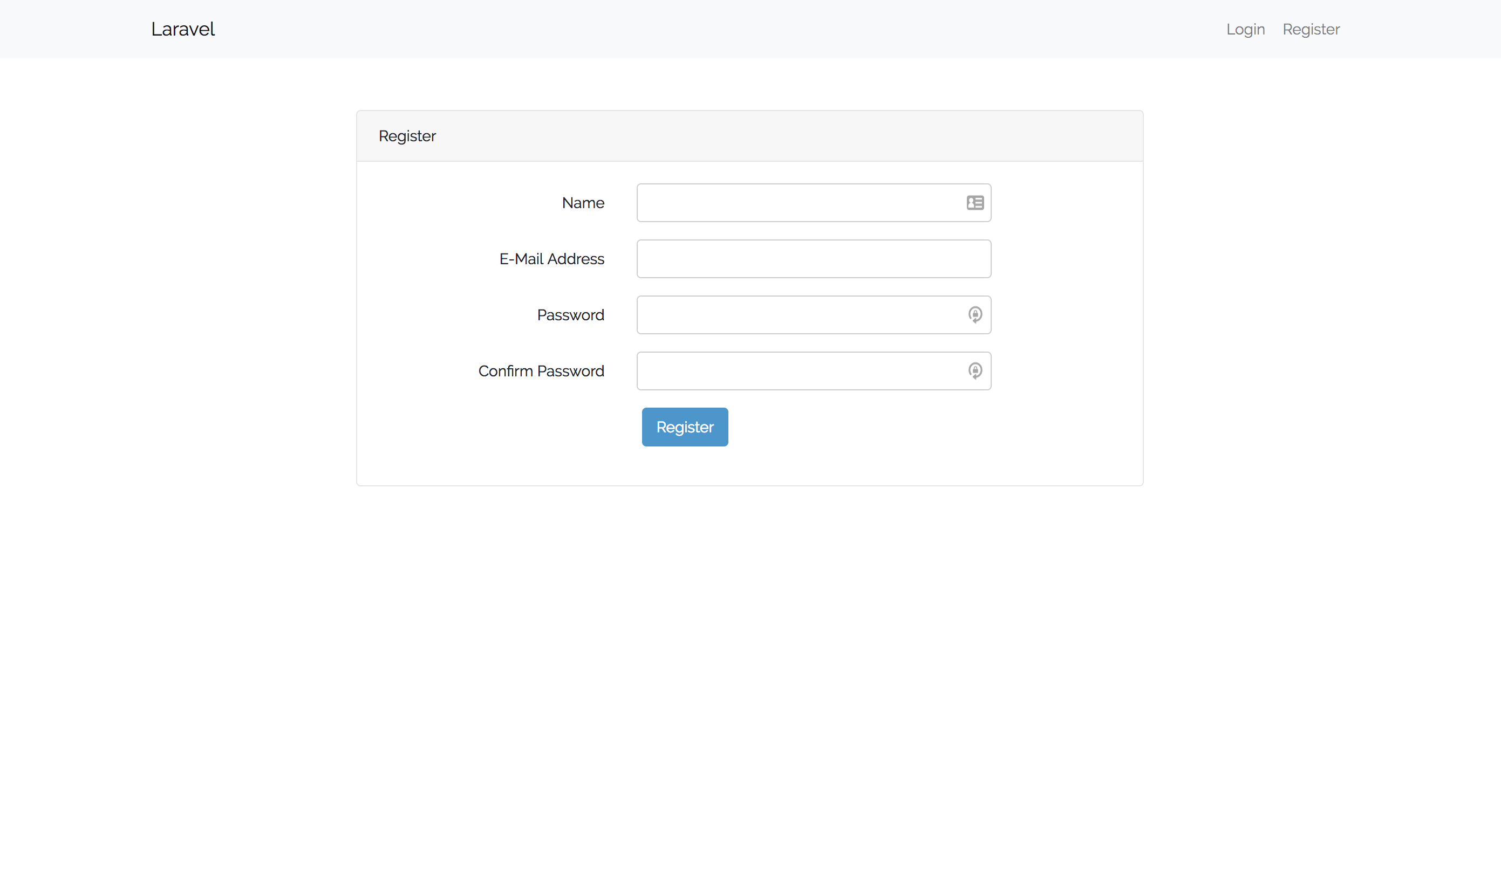Image resolution: width=1501 pixels, height=894 pixels.
Task: Click the Confirm Password form label
Action: point(541,370)
